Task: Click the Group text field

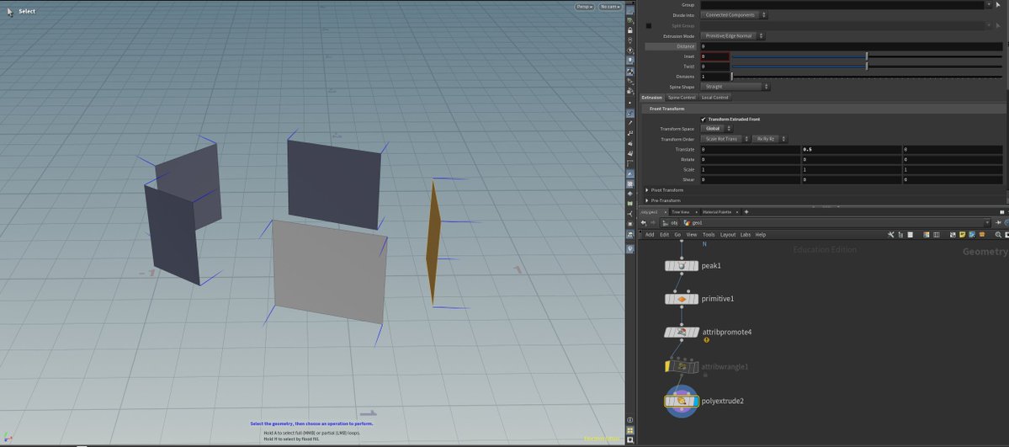Action: click(842, 4)
